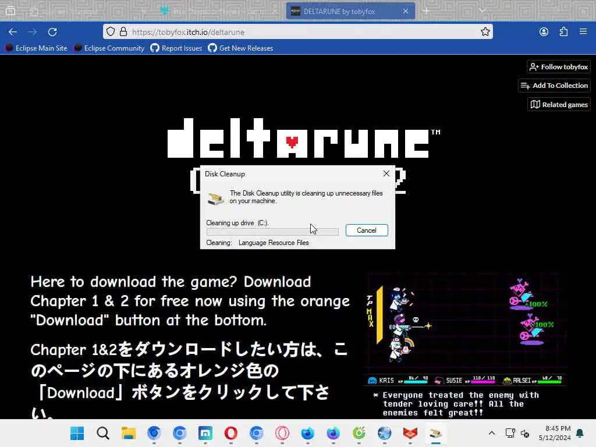Bookmark this page with the star

click(x=485, y=32)
